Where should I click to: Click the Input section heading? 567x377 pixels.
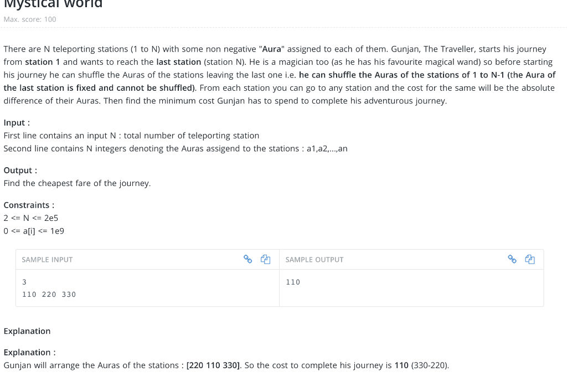click(x=16, y=122)
